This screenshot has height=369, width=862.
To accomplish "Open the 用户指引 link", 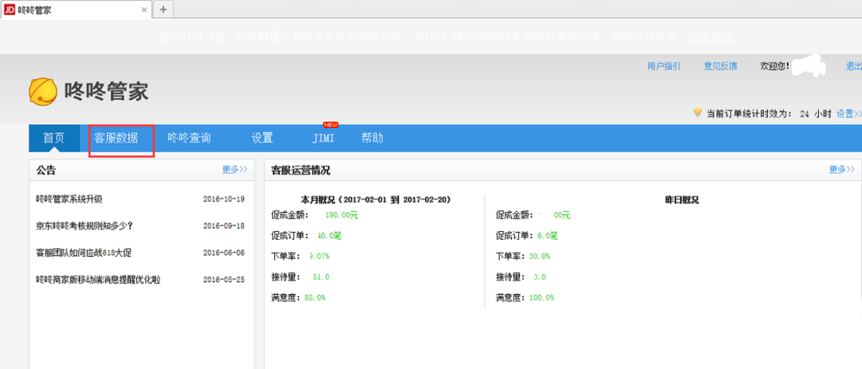I will tap(664, 66).
